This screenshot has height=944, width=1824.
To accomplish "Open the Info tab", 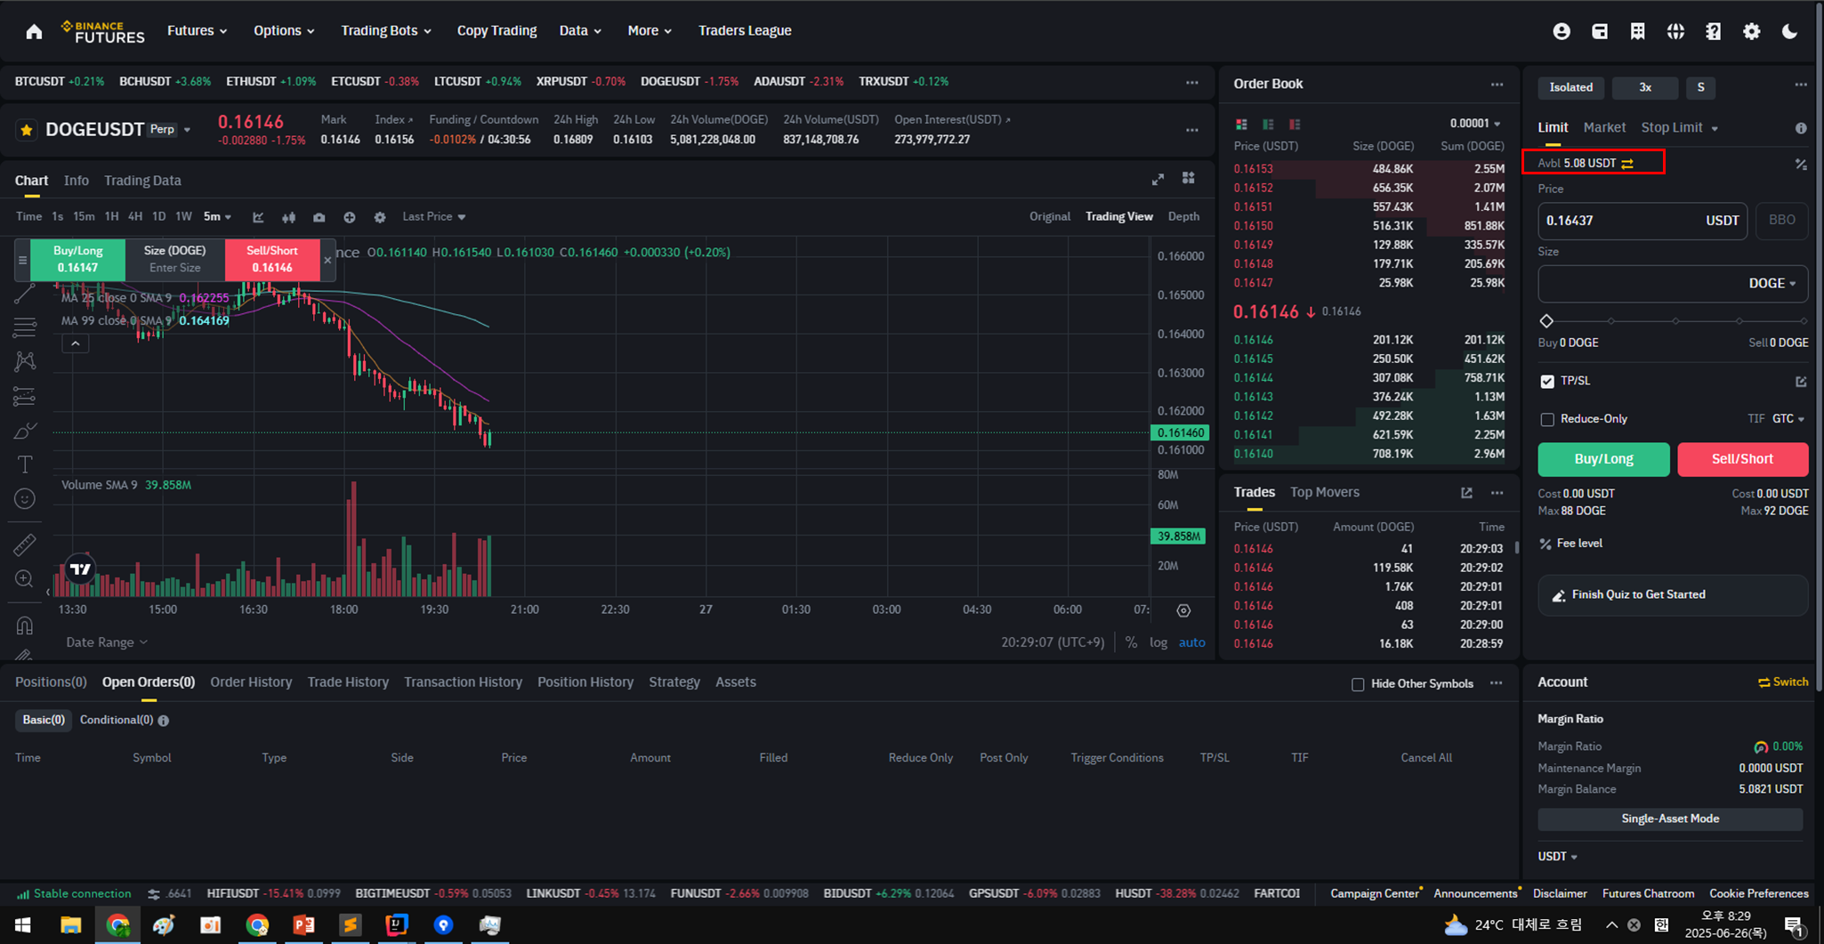I will click(77, 181).
